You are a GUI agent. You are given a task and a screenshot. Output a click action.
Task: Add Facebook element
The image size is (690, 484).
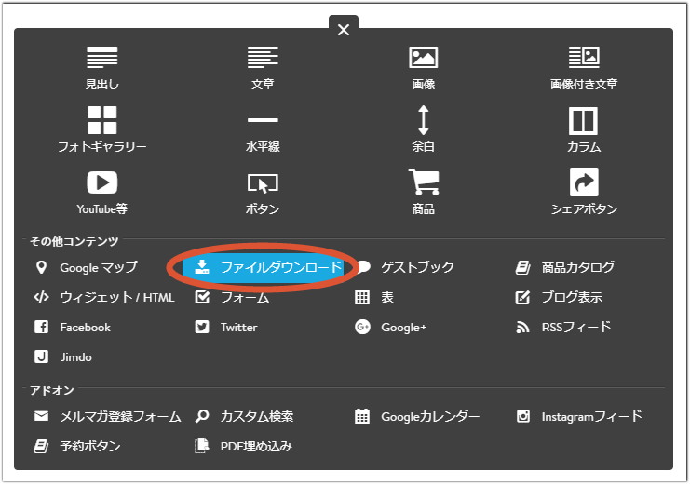[x=73, y=328]
